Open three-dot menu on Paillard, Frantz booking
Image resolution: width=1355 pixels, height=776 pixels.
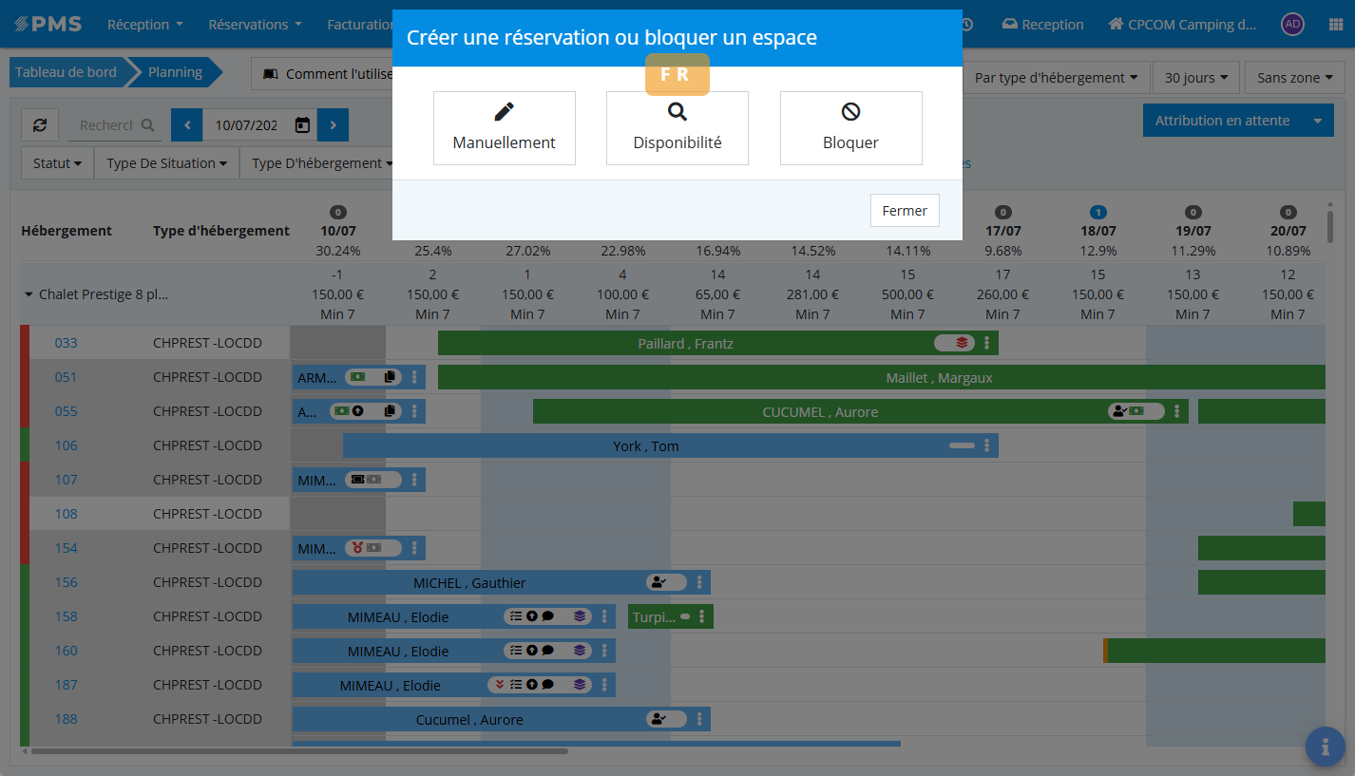pyautogui.click(x=987, y=343)
